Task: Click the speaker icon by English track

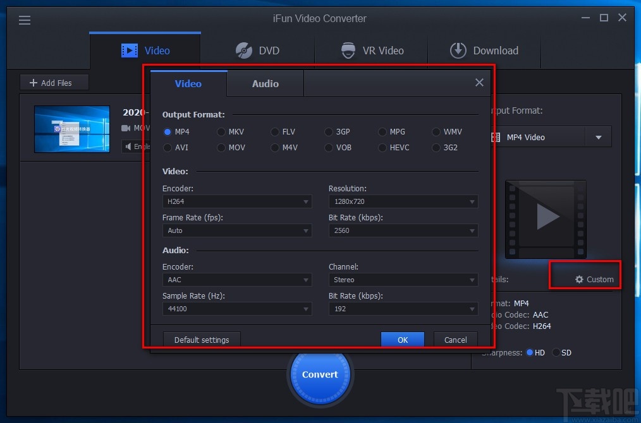Action: [x=128, y=146]
